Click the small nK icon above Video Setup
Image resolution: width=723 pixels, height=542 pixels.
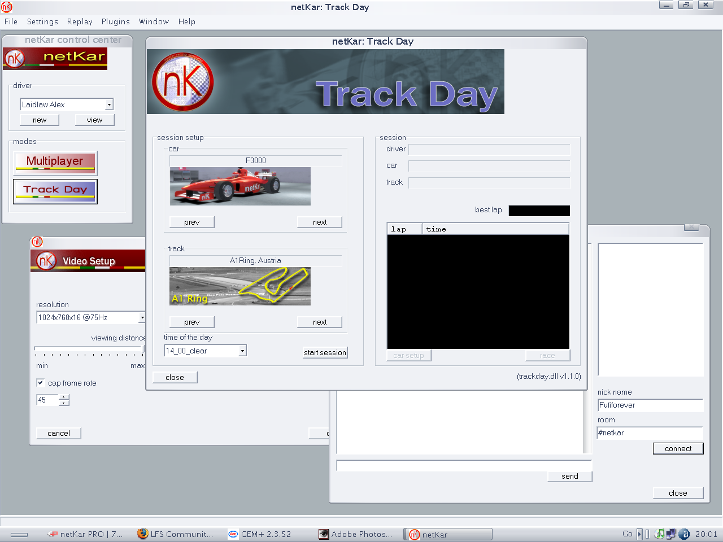[x=37, y=242]
